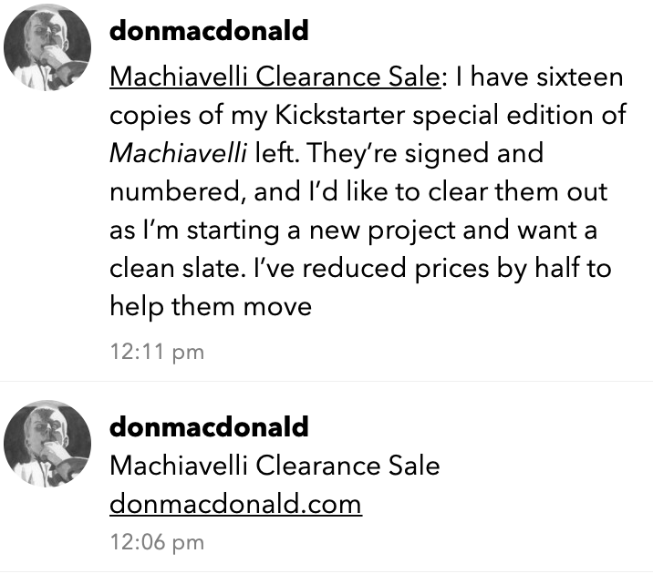The height and width of the screenshot is (574, 653).
Task: Click the 12:06 pm timestamp
Action: coord(156,542)
